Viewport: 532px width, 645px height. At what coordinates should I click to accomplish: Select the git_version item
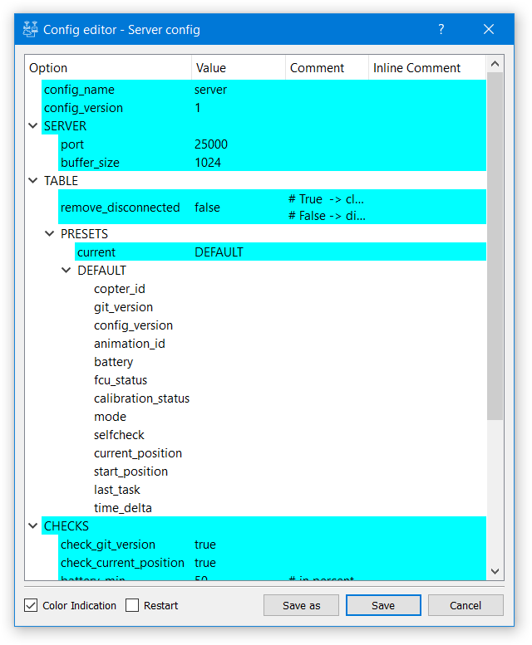[123, 307]
